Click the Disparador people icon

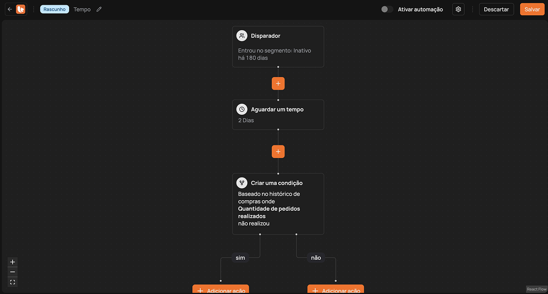coord(242,36)
